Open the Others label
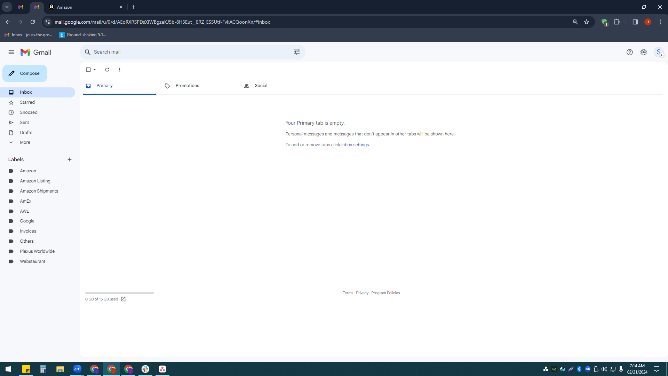 coord(38,241)
